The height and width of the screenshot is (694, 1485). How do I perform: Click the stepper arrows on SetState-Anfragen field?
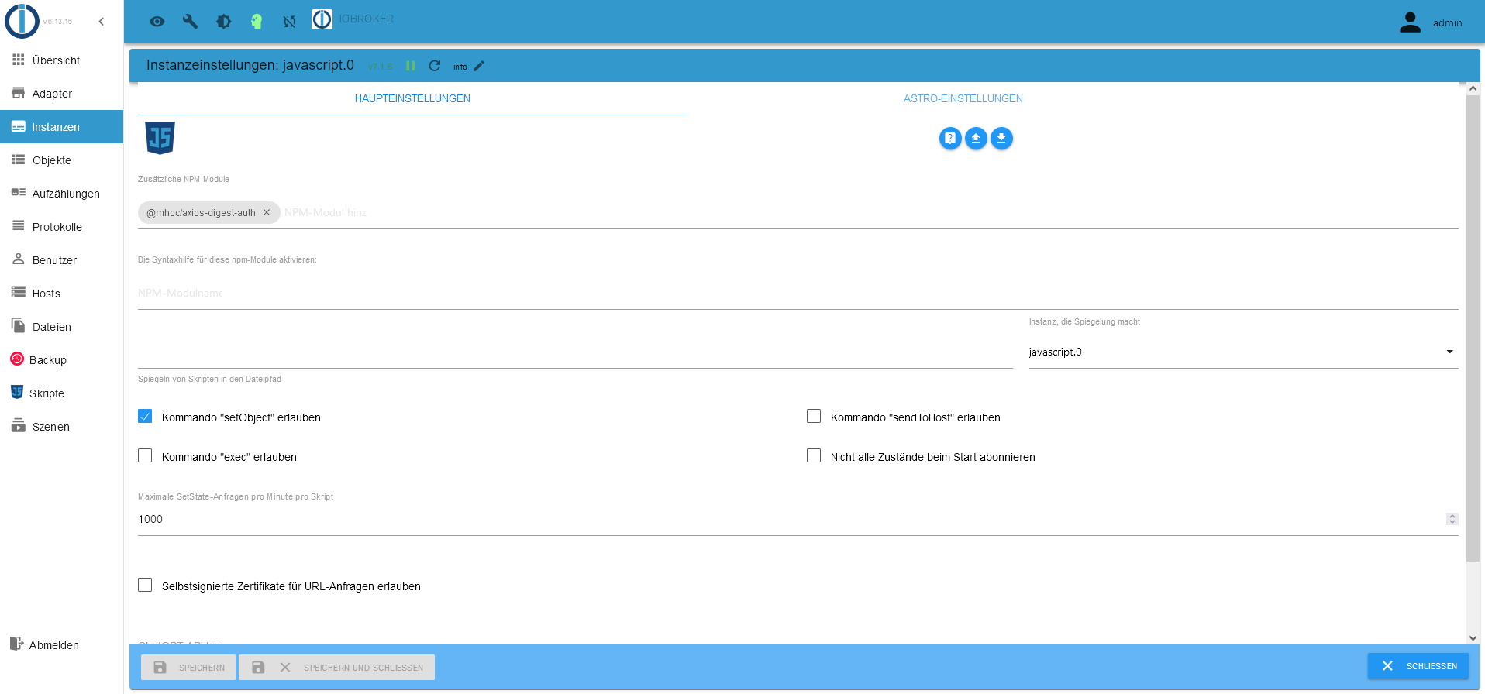(1452, 519)
